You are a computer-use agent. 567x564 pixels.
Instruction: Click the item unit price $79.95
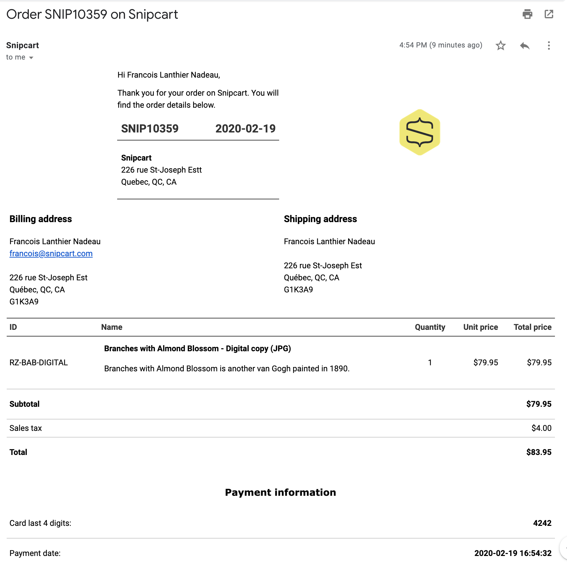click(x=486, y=363)
